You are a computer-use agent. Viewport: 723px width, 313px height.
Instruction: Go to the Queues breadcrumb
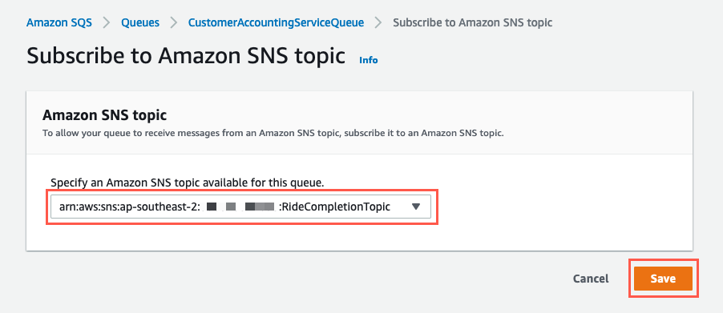pyautogui.click(x=140, y=22)
